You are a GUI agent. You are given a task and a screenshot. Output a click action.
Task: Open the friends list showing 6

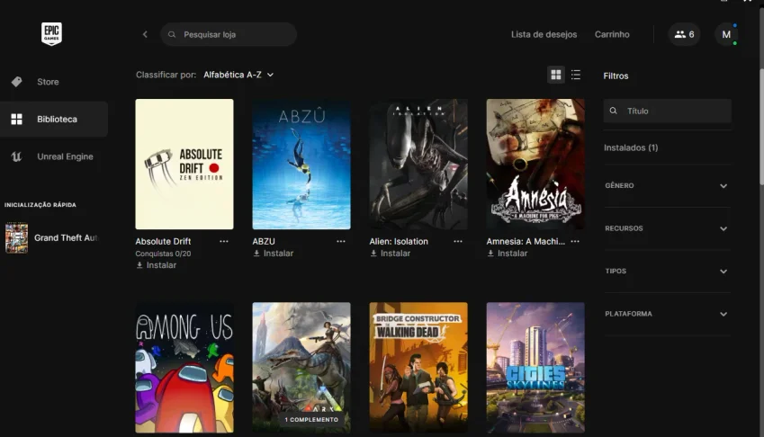coord(684,34)
